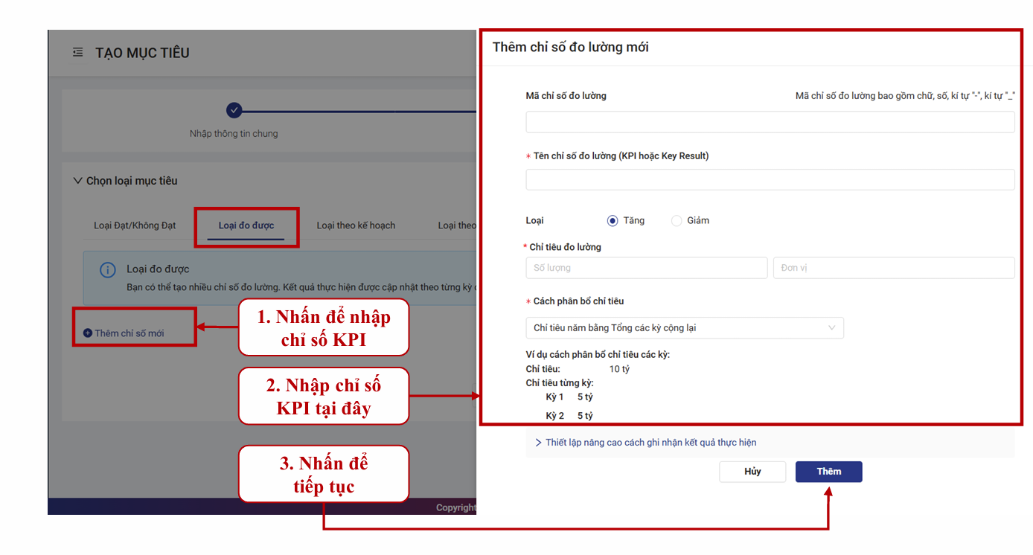Open the Cách phân bổ chỉ tiêu dropdown

coord(684,328)
